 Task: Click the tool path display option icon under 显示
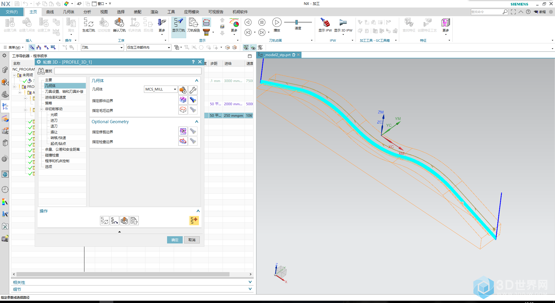pos(206,23)
